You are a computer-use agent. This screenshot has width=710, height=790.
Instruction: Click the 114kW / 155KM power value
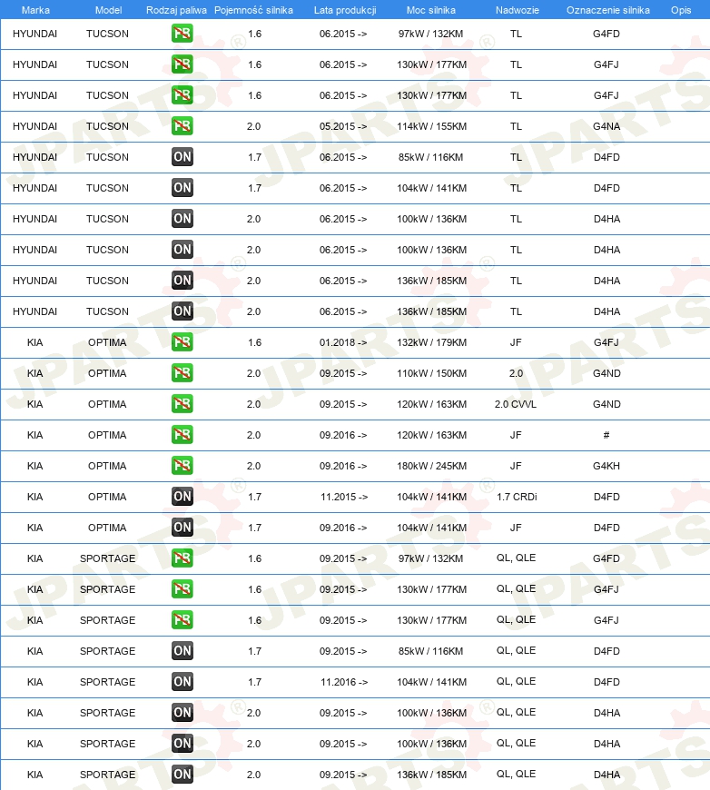431,126
